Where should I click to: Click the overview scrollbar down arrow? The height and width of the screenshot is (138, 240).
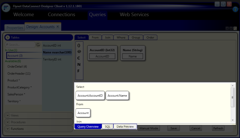click(232, 120)
